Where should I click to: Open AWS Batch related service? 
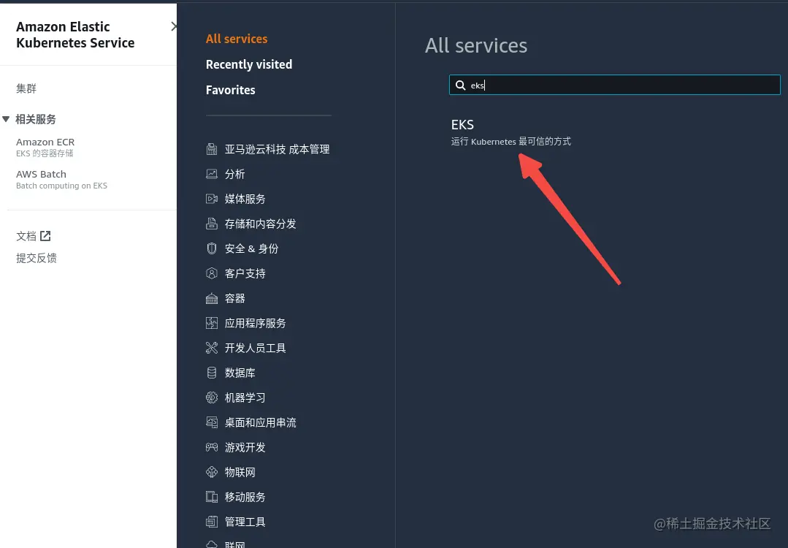click(x=41, y=175)
